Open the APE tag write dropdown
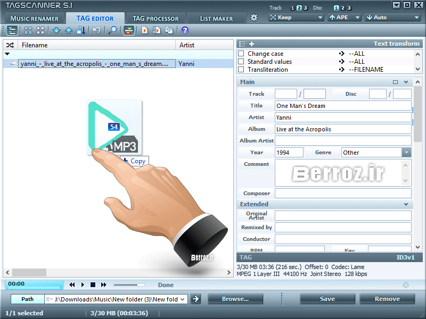The width and height of the screenshot is (426, 319). [344, 18]
